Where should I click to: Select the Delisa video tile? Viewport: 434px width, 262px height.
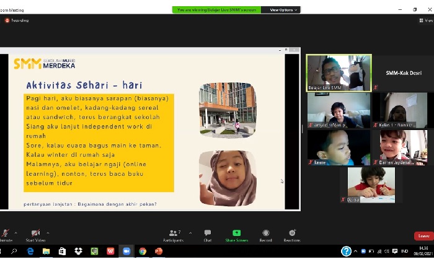click(x=371, y=185)
